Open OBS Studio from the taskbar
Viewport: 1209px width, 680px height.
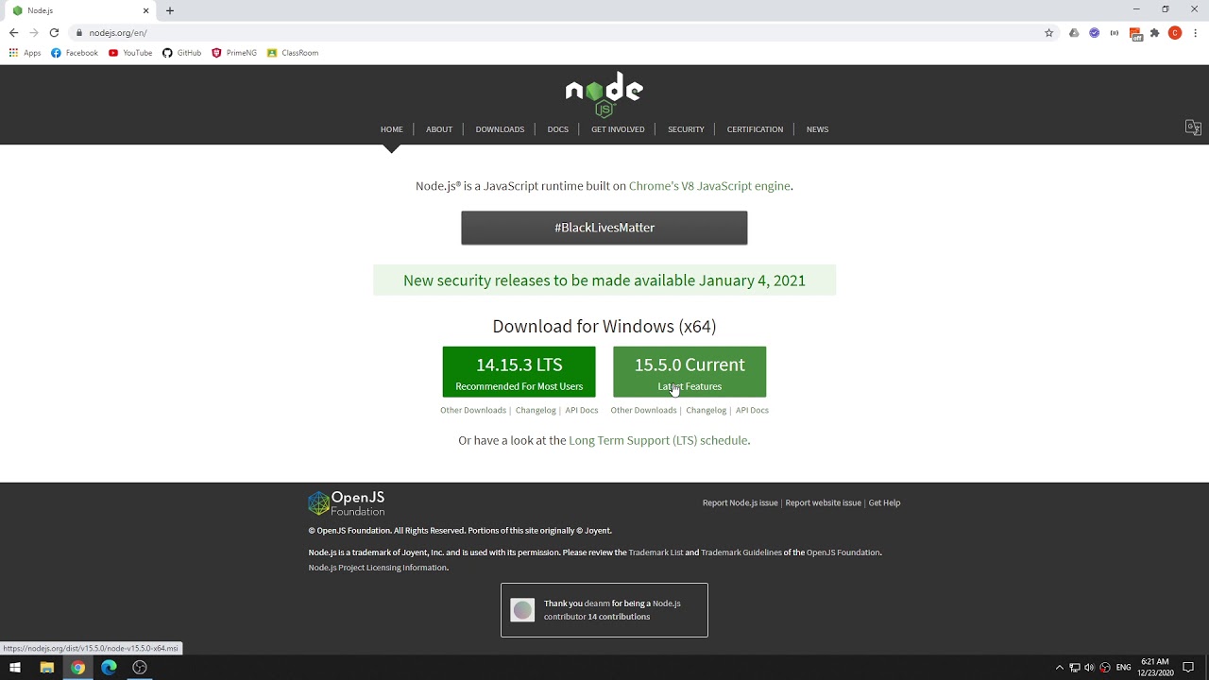coord(140,668)
